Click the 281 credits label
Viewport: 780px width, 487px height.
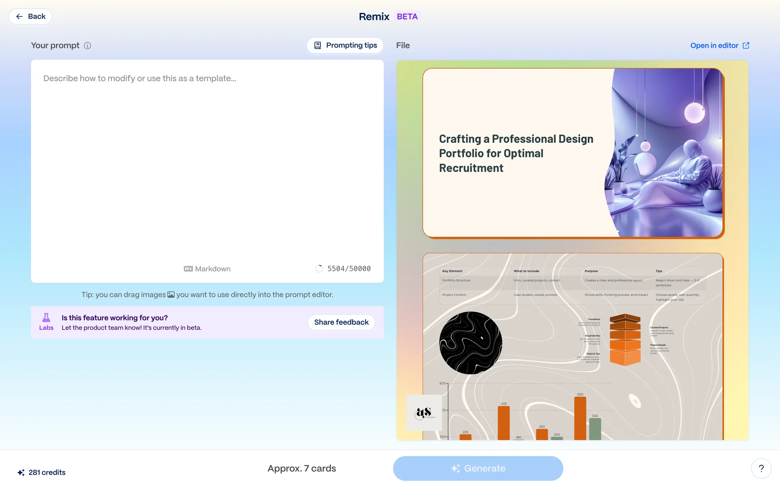click(47, 472)
